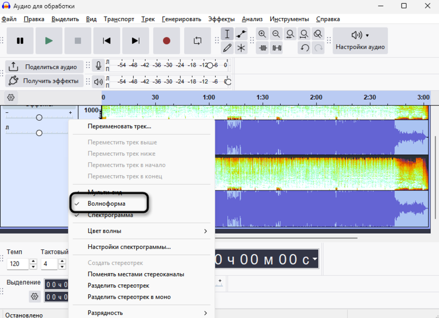This screenshot has width=439, height=318.
Task: Expand the Цвет волны submenu
Action: click(x=106, y=231)
